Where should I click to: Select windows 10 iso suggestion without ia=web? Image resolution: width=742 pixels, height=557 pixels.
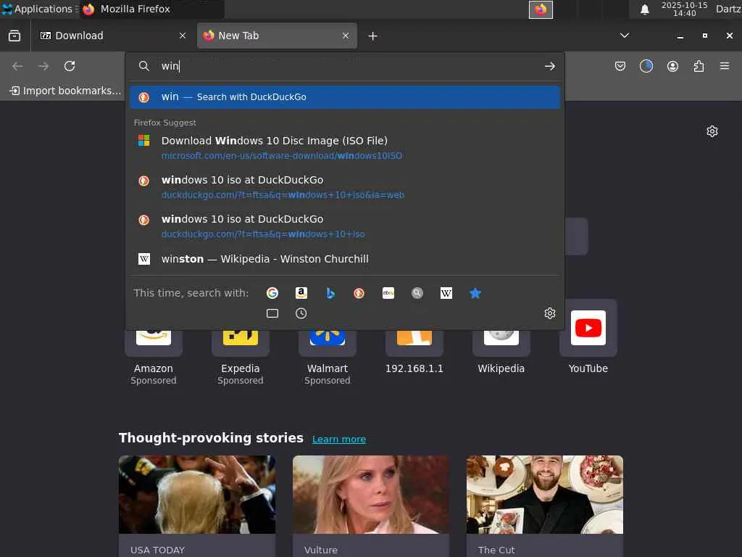(x=345, y=226)
